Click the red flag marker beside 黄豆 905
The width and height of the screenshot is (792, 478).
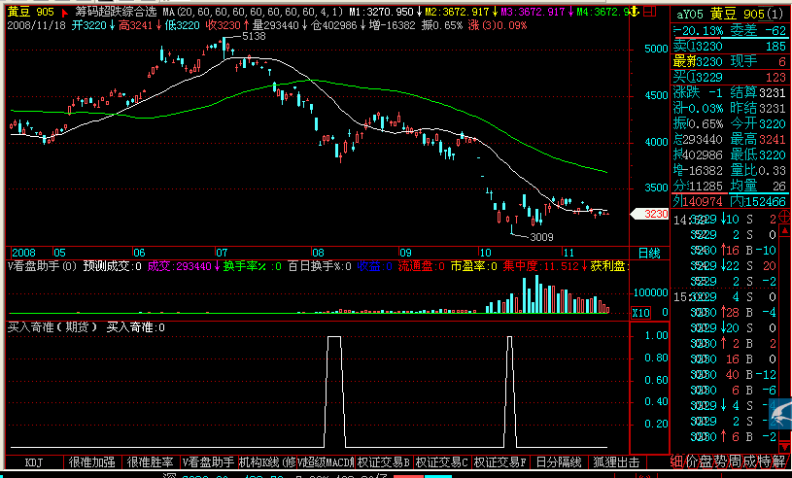click(x=65, y=12)
